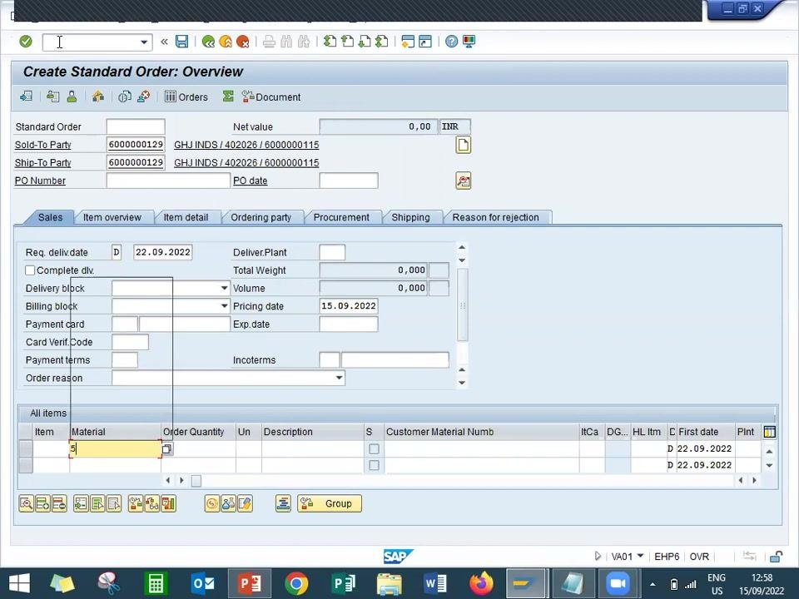
Task: Click the Create New Session icon
Action: click(408, 42)
